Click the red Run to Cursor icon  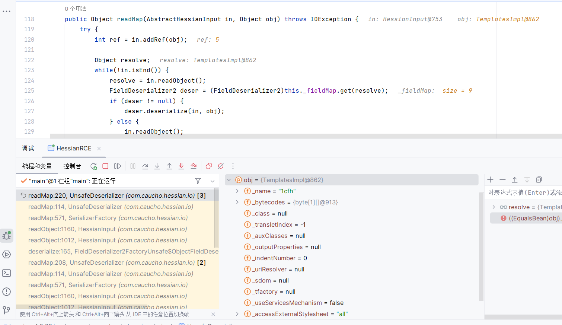click(x=194, y=166)
